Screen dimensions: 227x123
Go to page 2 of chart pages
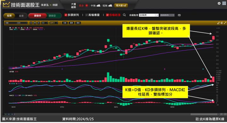click(x=9, y=114)
